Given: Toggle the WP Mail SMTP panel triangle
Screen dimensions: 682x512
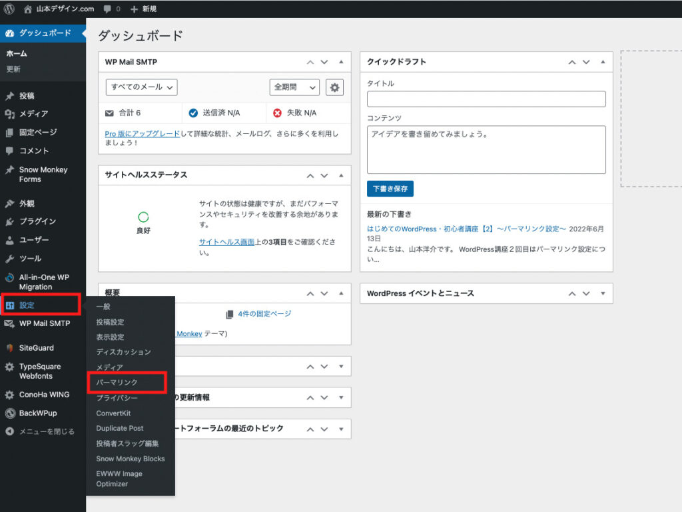Looking at the screenshot, I should click(341, 62).
